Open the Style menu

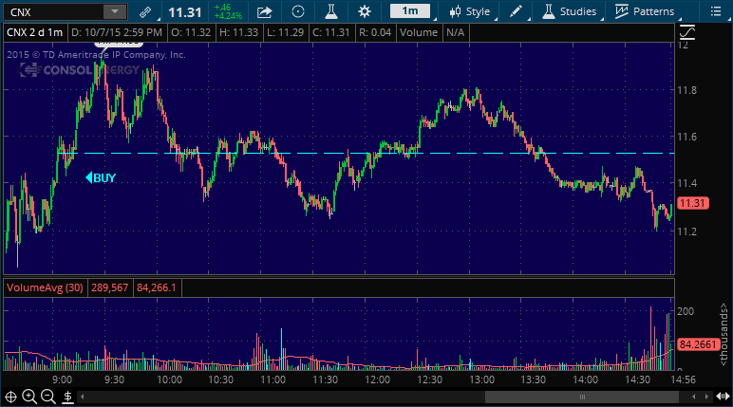pos(469,11)
